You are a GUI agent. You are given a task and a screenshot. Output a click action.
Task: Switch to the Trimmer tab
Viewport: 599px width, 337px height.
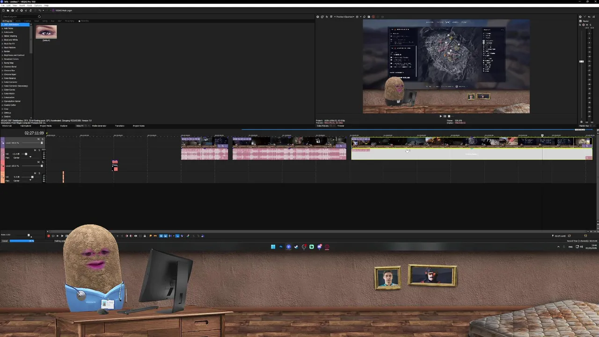pyautogui.click(x=341, y=126)
